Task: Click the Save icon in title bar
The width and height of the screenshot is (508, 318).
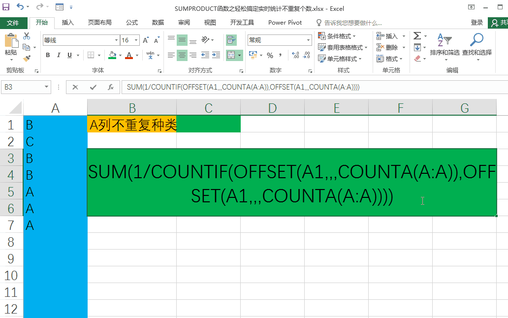Action: pos(6,6)
